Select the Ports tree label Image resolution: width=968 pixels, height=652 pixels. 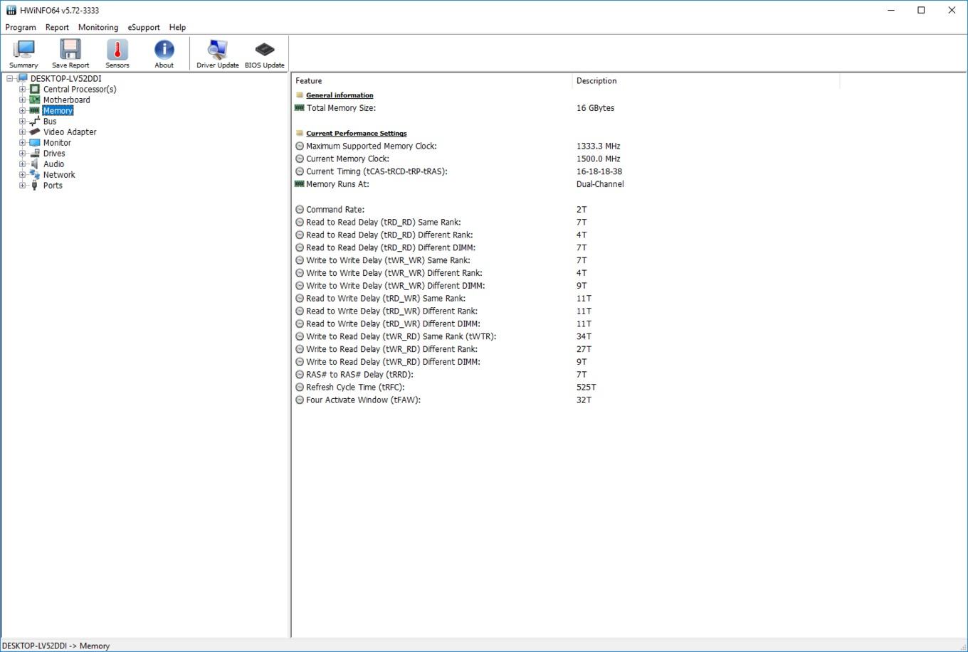(x=53, y=186)
